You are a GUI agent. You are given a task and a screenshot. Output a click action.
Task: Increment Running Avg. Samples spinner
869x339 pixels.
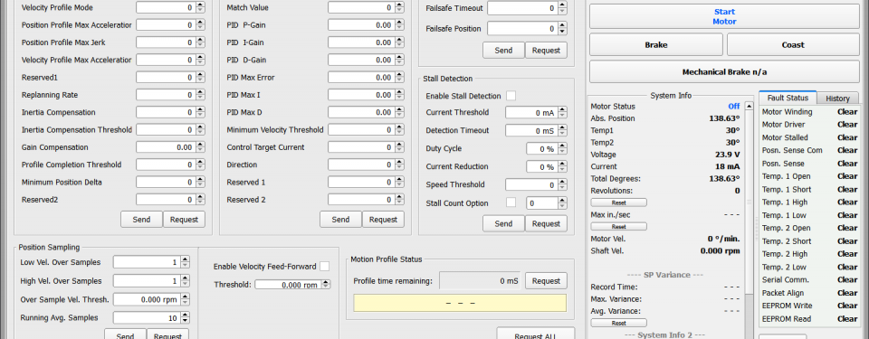pos(185,315)
